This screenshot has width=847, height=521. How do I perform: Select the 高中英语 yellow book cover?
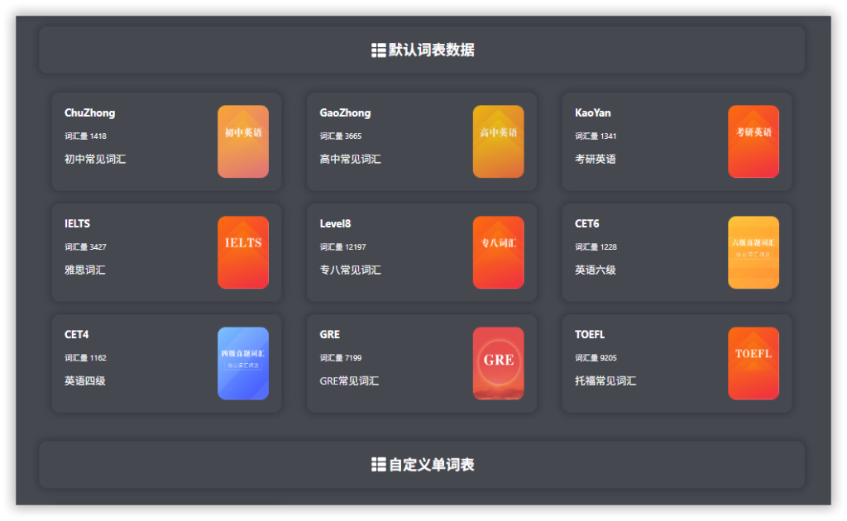tap(498, 141)
